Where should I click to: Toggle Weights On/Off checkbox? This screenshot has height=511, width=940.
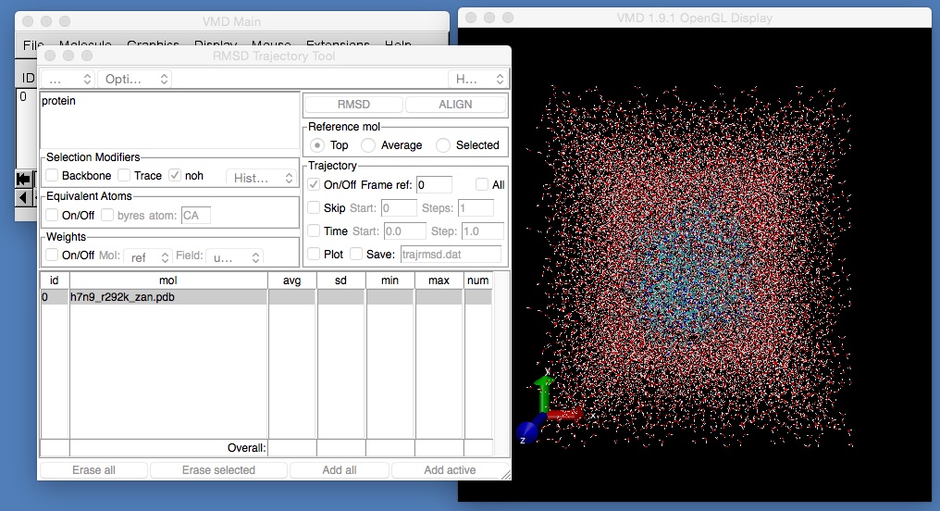52,255
